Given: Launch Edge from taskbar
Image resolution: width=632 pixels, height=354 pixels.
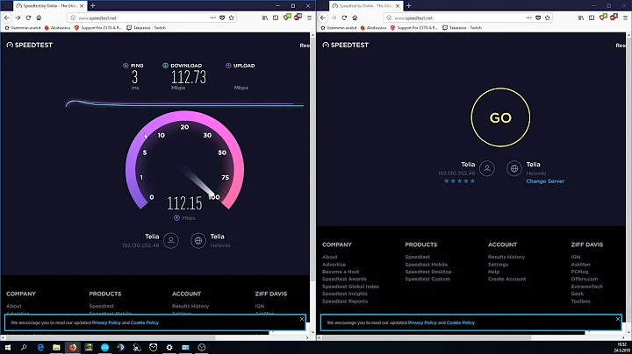Looking at the screenshot, I should tap(40, 347).
